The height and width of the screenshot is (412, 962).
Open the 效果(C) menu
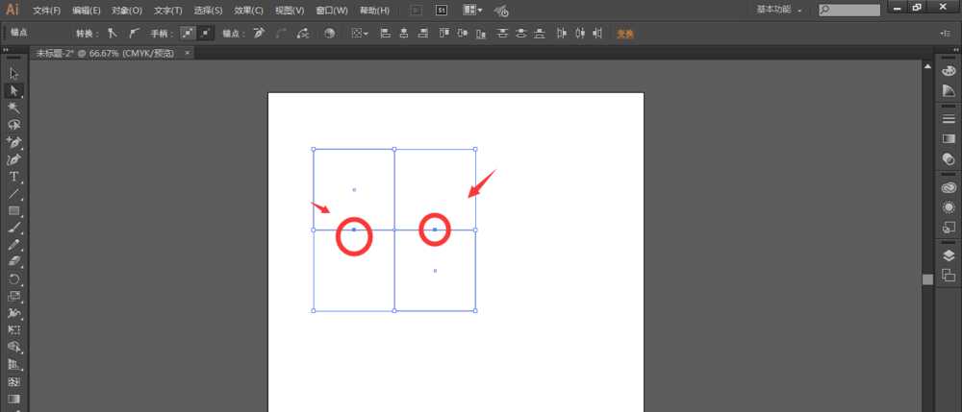[249, 11]
